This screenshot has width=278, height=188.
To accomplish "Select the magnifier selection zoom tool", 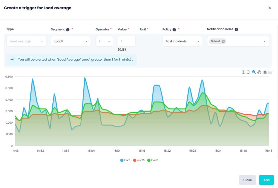I will pos(254,72).
